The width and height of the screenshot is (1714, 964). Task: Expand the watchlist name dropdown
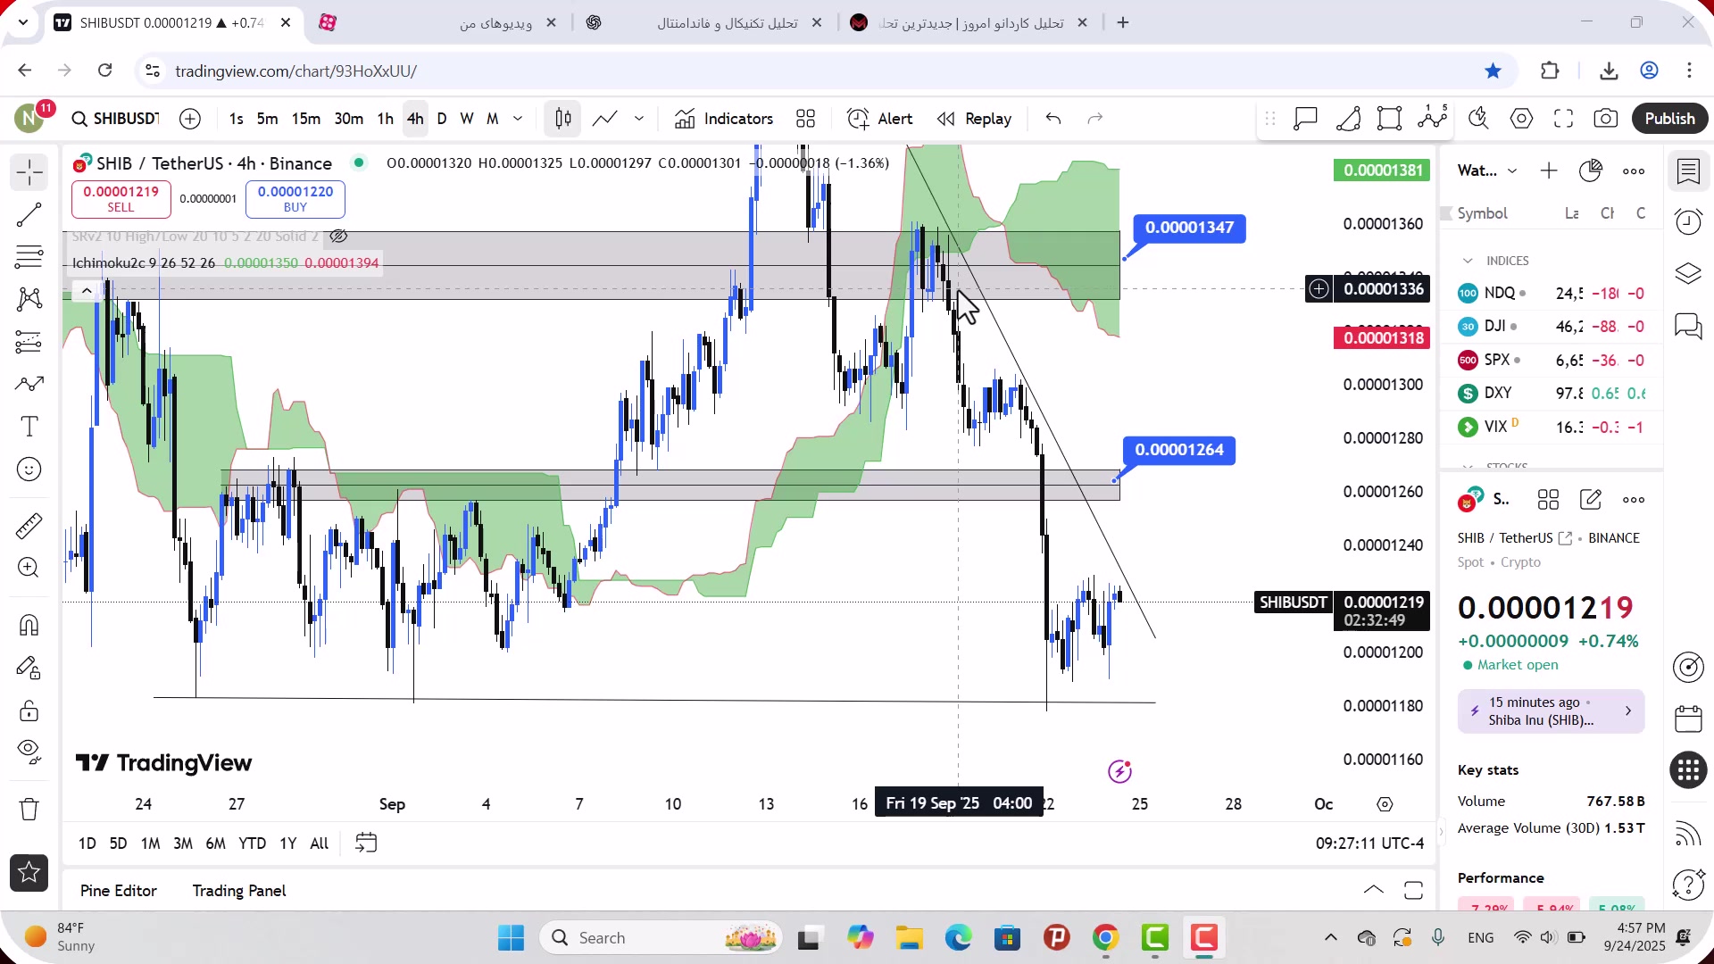pyautogui.click(x=1512, y=171)
